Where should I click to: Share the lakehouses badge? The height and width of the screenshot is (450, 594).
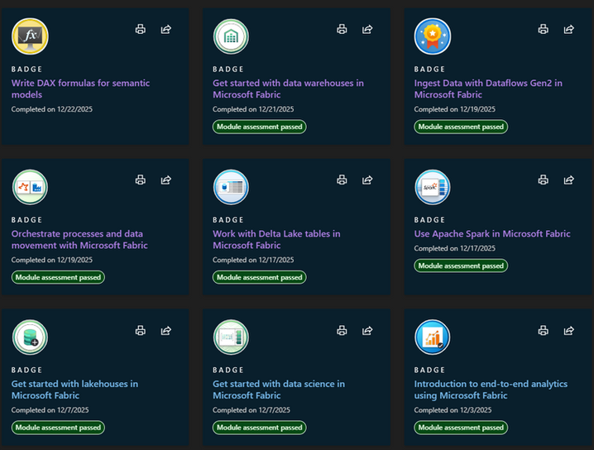click(166, 330)
